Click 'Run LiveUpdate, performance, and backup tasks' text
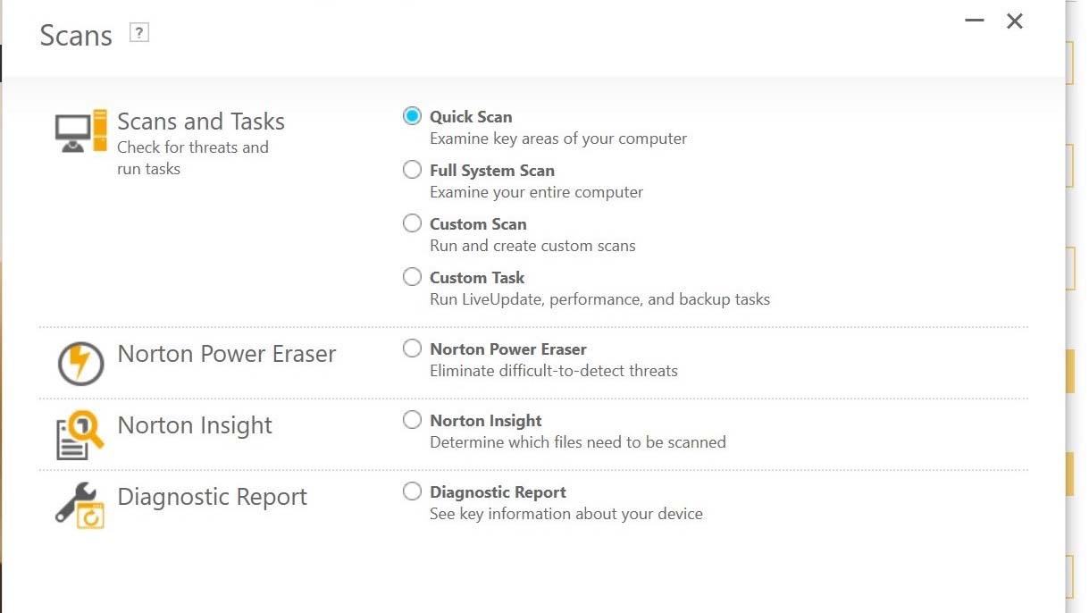This screenshot has height=613, width=1089. click(599, 299)
